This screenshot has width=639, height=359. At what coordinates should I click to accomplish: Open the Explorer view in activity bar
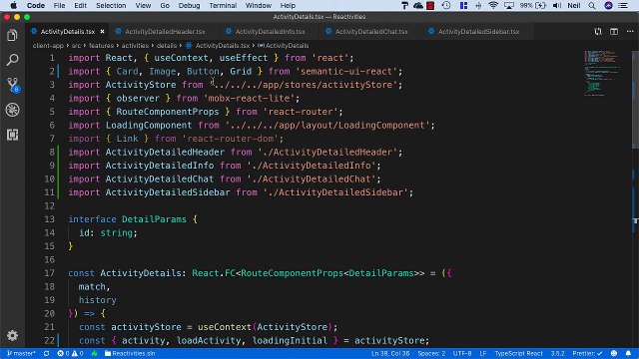pyautogui.click(x=12, y=36)
